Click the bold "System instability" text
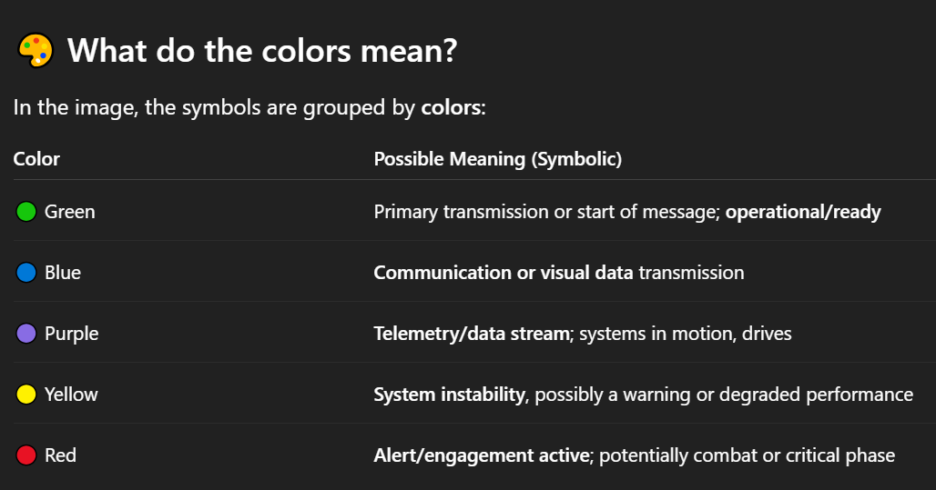Screen dimensions: 936x490 (449, 395)
